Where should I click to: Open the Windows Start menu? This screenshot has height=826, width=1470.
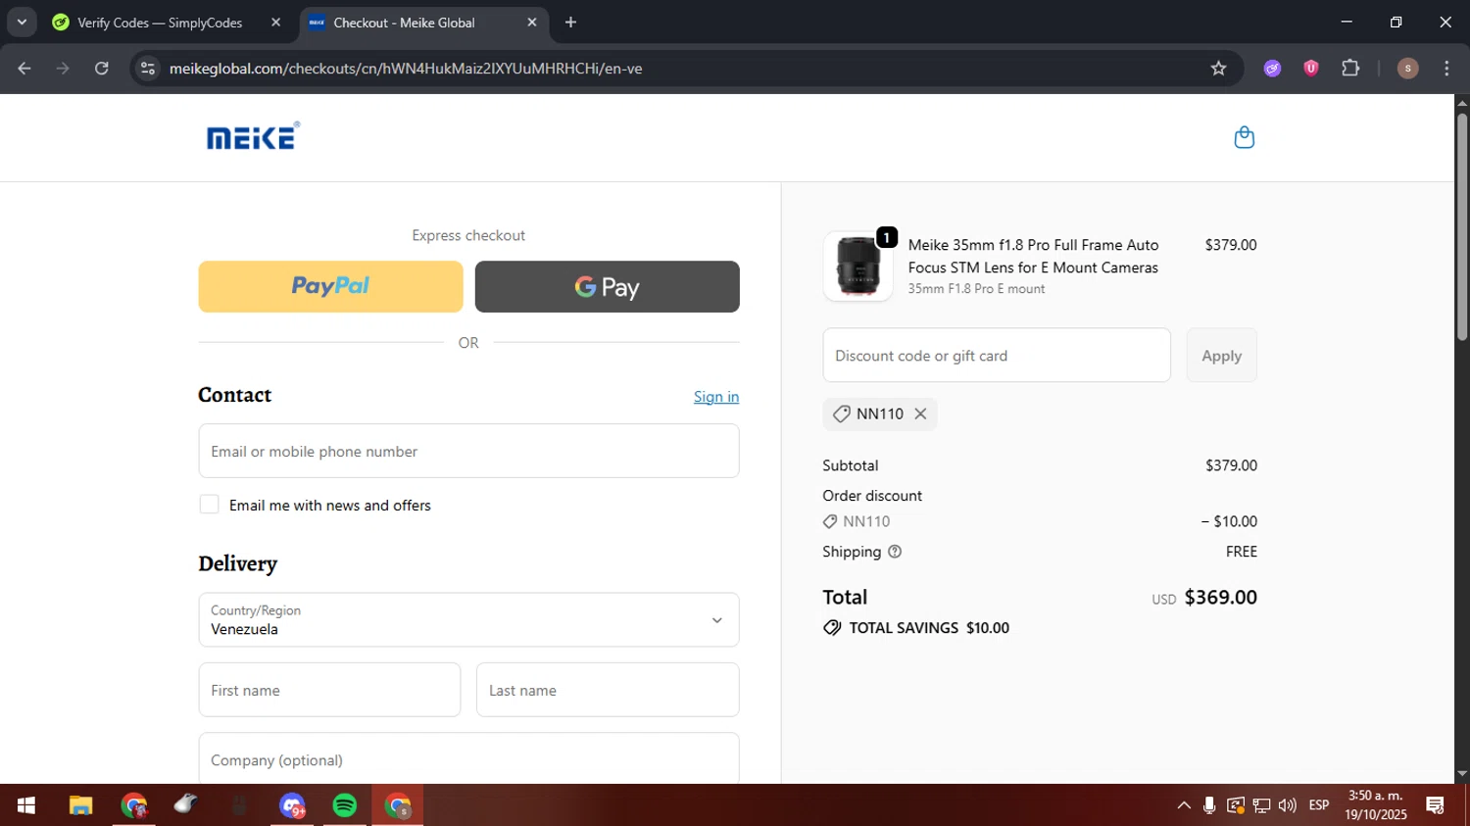coord(26,805)
